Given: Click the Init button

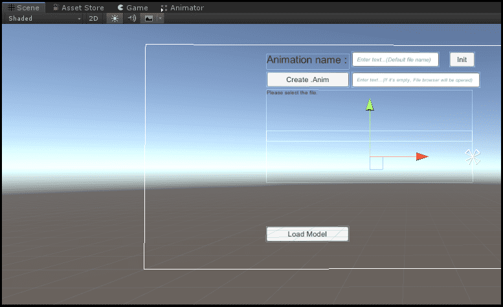Looking at the screenshot, I should pyautogui.click(x=462, y=59).
